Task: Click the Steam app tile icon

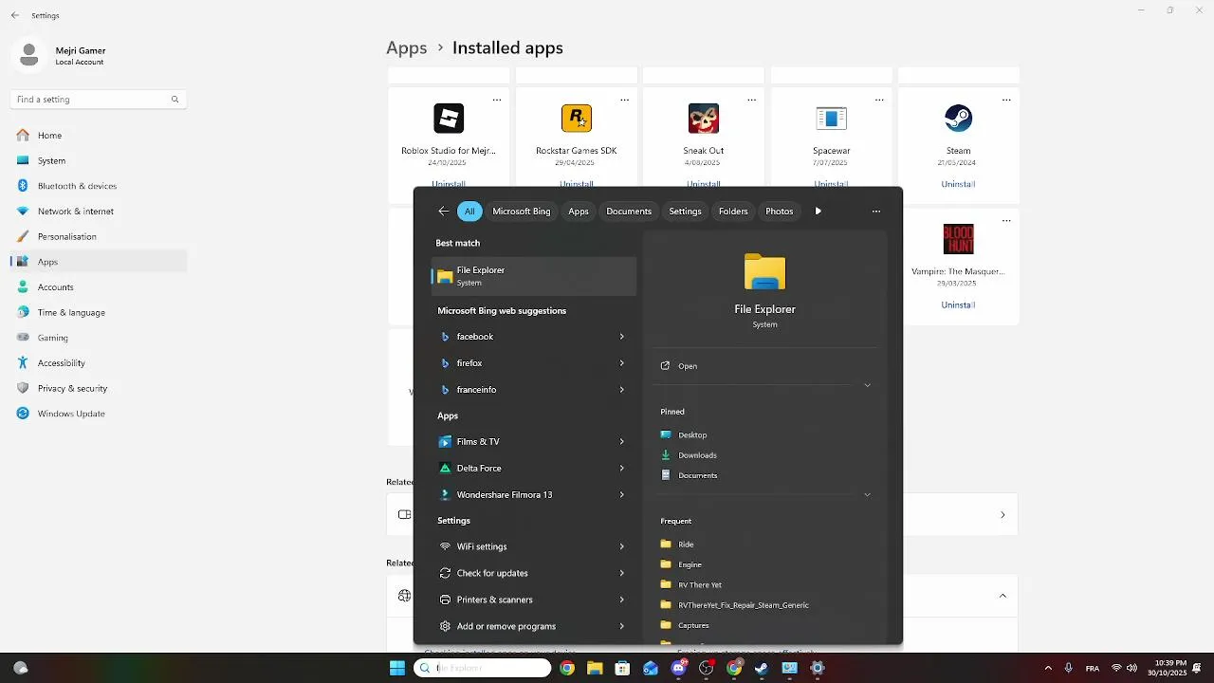Action: tap(958, 119)
